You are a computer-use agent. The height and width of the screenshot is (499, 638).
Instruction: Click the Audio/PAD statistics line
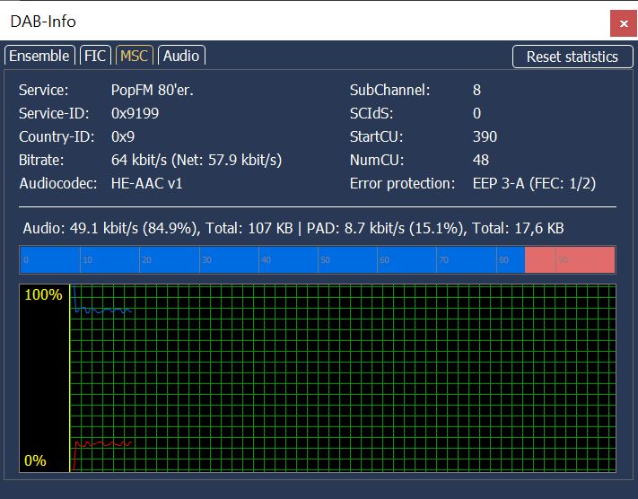(293, 228)
